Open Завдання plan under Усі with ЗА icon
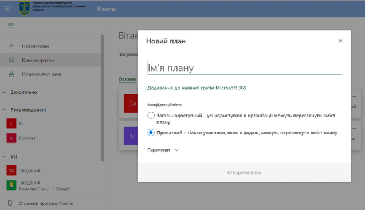The image size is (365, 210). [30, 171]
